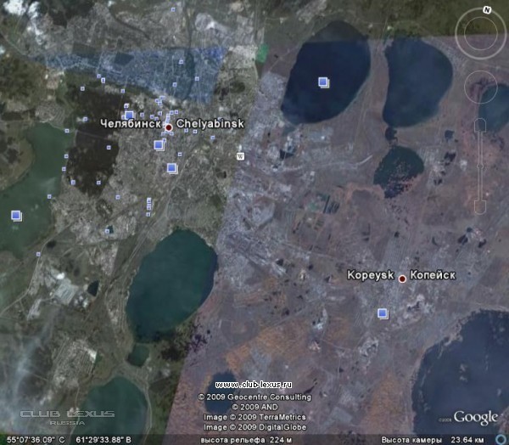Image resolution: width=509 pixels, height=445 pixels.
Task: Zoom in using the top of the zoom bar
Action: click(480, 125)
